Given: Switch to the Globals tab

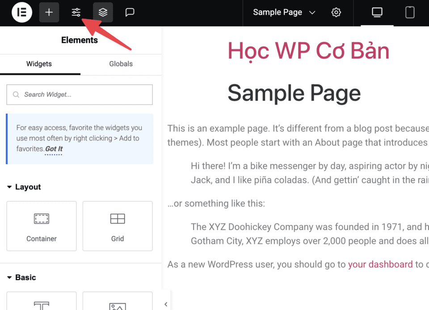Looking at the screenshot, I should point(121,64).
